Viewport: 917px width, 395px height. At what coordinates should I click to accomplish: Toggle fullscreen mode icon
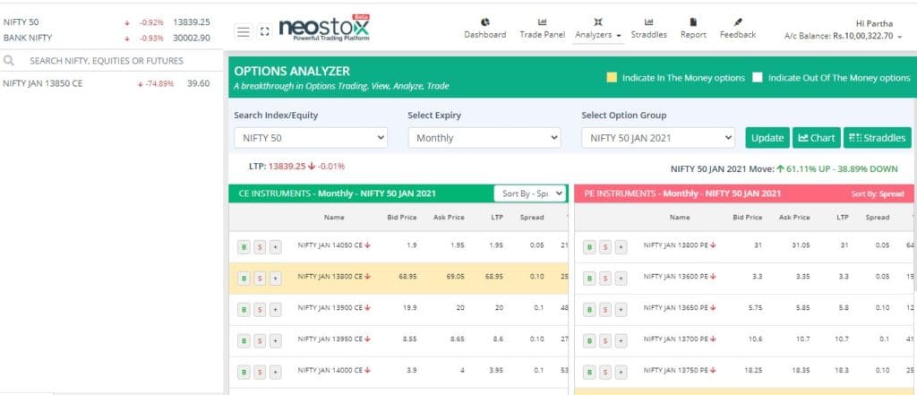pyautogui.click(x=264, y=31)
